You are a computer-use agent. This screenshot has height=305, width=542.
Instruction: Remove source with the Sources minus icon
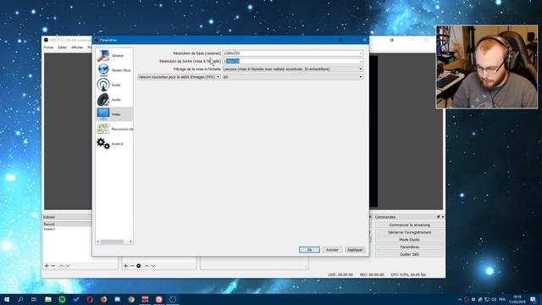(x=132, y=265)
